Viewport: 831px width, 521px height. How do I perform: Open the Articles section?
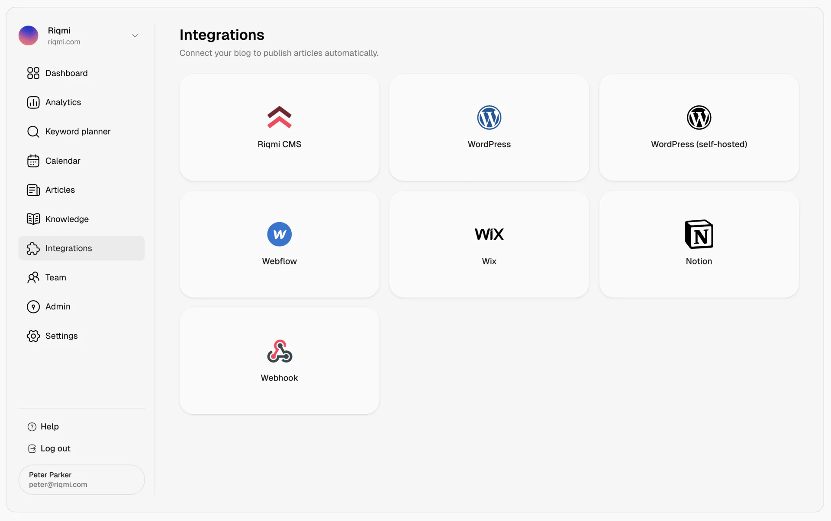(x=81, y=190)
